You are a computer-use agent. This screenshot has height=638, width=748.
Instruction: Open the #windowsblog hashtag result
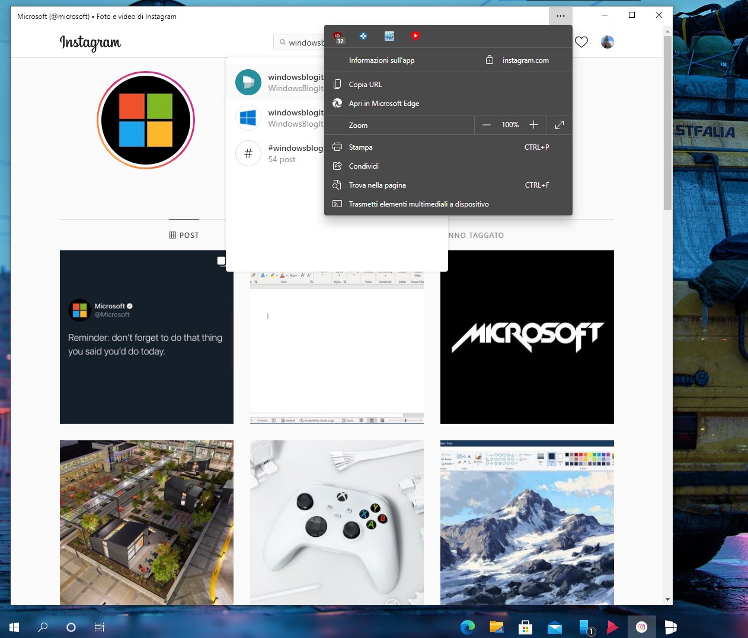(276, 153)
